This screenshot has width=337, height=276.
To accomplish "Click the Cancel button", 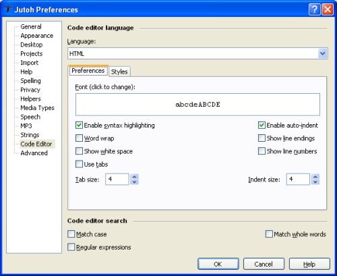I will click(x=264, y=264).
